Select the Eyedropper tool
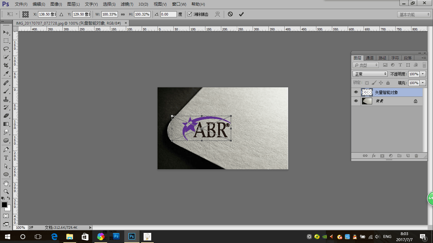 (6, 74)
